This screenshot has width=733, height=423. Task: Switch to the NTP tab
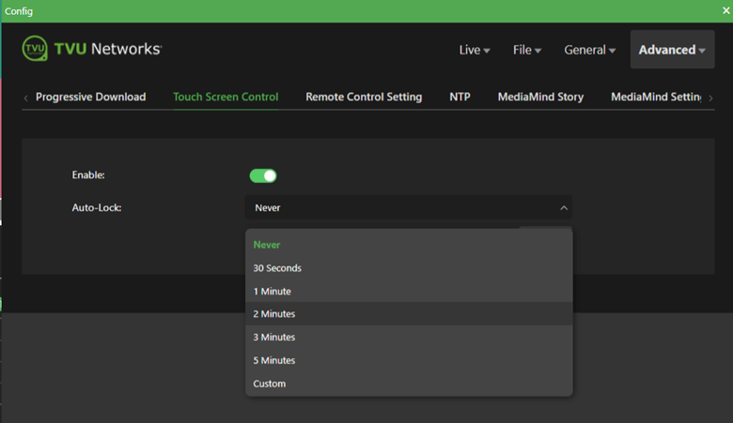(460, 97)
